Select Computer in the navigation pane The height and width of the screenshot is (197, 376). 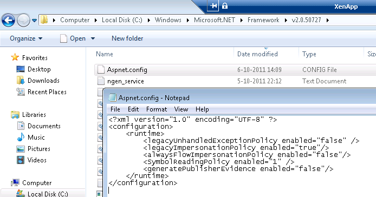tap(37, 183)
